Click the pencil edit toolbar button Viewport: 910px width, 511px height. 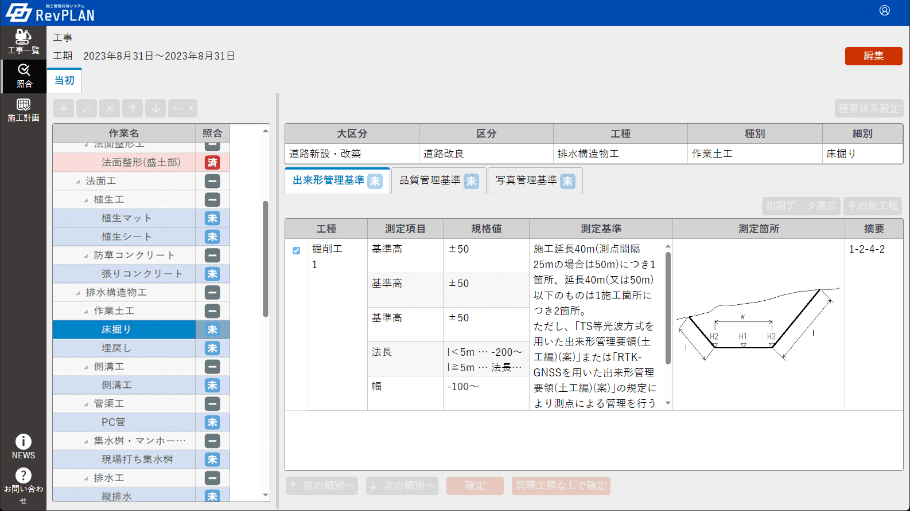pyautogui.click(x=87, y=108)
